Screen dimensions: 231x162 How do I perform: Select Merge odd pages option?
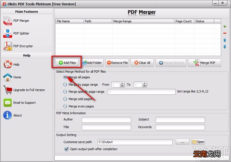tap(65, 99)
